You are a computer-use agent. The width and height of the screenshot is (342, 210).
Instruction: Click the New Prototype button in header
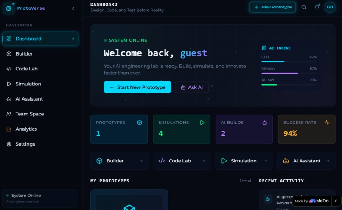pos(272,7)
